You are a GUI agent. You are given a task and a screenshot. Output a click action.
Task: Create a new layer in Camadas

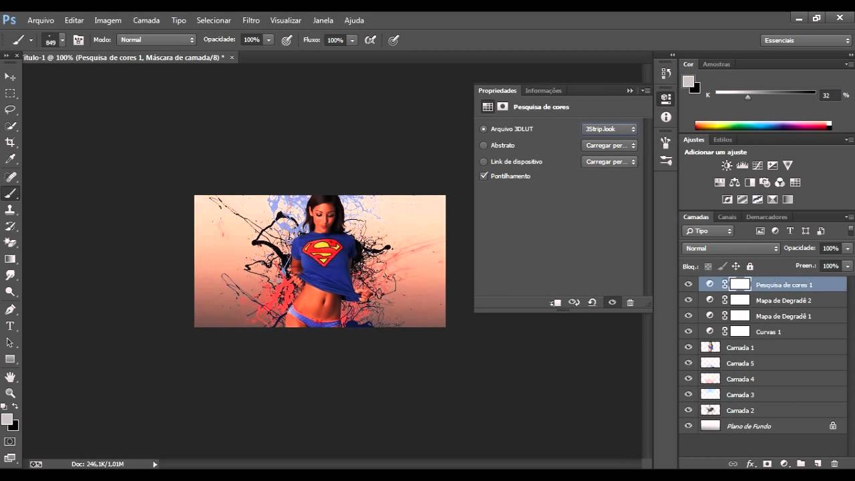point(818,464)
